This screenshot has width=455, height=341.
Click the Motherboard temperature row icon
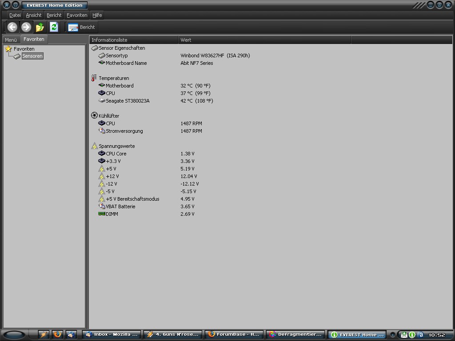click(x=102, y=85)
